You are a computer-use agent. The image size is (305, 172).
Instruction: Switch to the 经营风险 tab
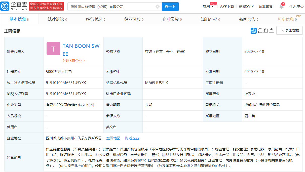tap(134, 19)
